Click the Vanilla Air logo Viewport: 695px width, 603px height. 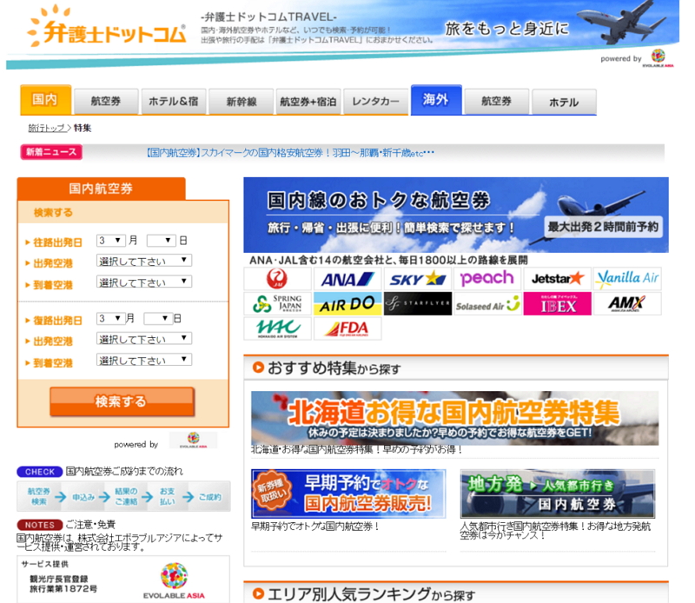pos(627,278)
